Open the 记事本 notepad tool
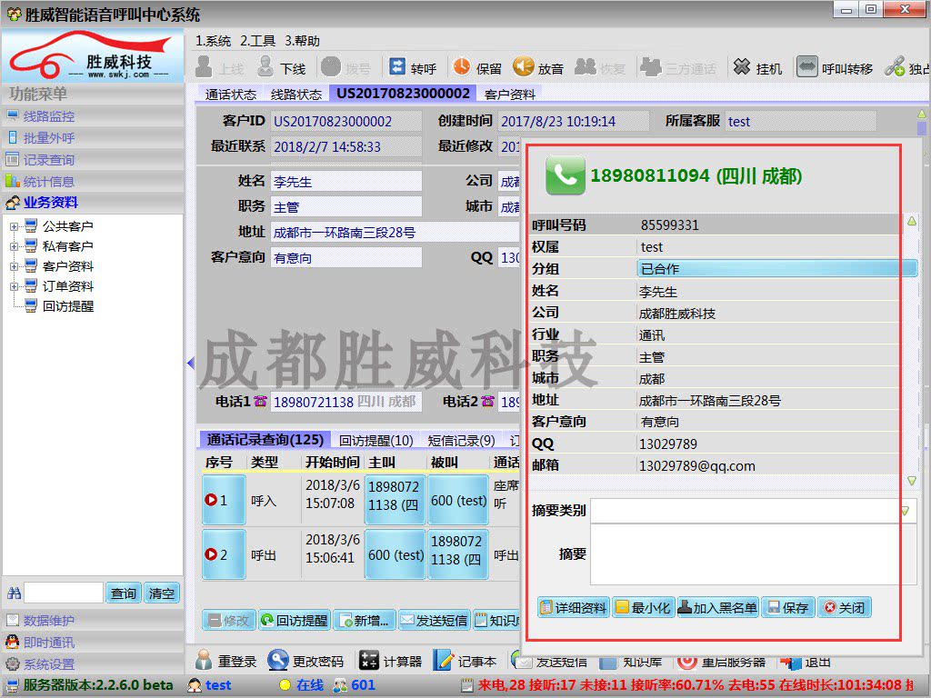The width and height of the screenshot is (931, 698). [x=443, y=660]
